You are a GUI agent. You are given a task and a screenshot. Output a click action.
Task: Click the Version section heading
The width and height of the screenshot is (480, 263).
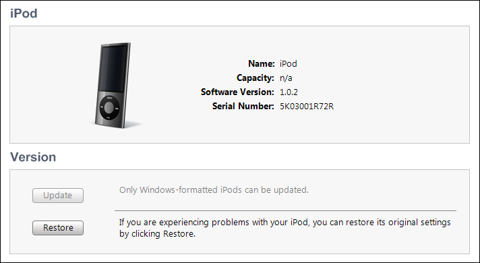(33, 157)
